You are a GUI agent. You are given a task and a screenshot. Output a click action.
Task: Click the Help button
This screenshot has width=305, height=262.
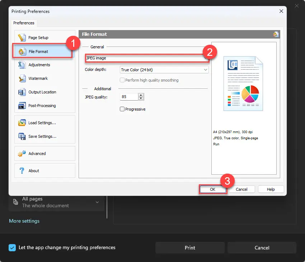(271, 189)
